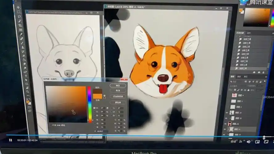The image size is (274, 154).
Task: Click the foreground color box in toolbar
Action: tap(27, 102)
